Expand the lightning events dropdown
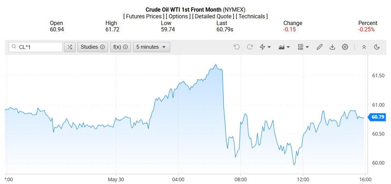The width and height of the screenshot is (391, 184). click(265, 47)
